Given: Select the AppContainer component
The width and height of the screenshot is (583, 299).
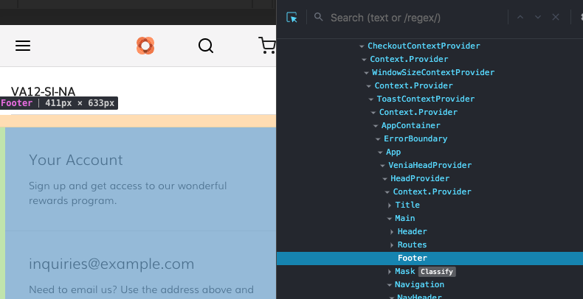Looking at the screenshot, I should 410,125.
